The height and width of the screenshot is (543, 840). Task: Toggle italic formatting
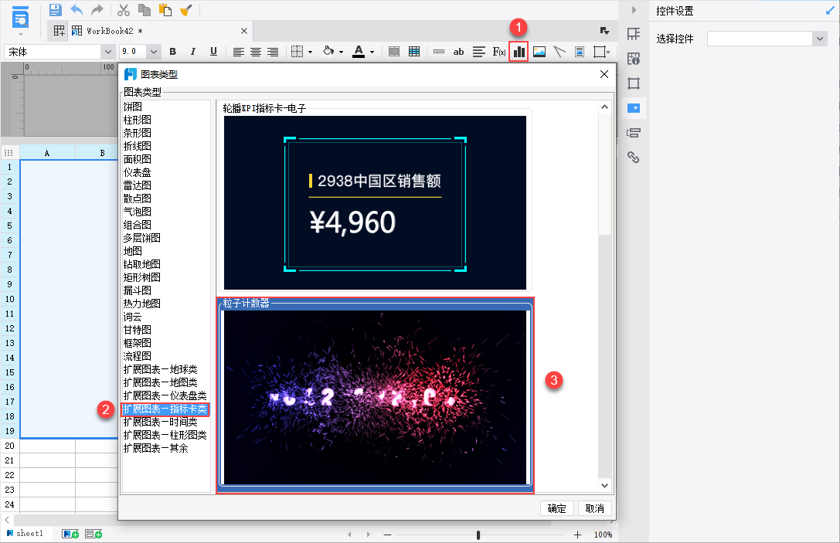click(193, 52)
